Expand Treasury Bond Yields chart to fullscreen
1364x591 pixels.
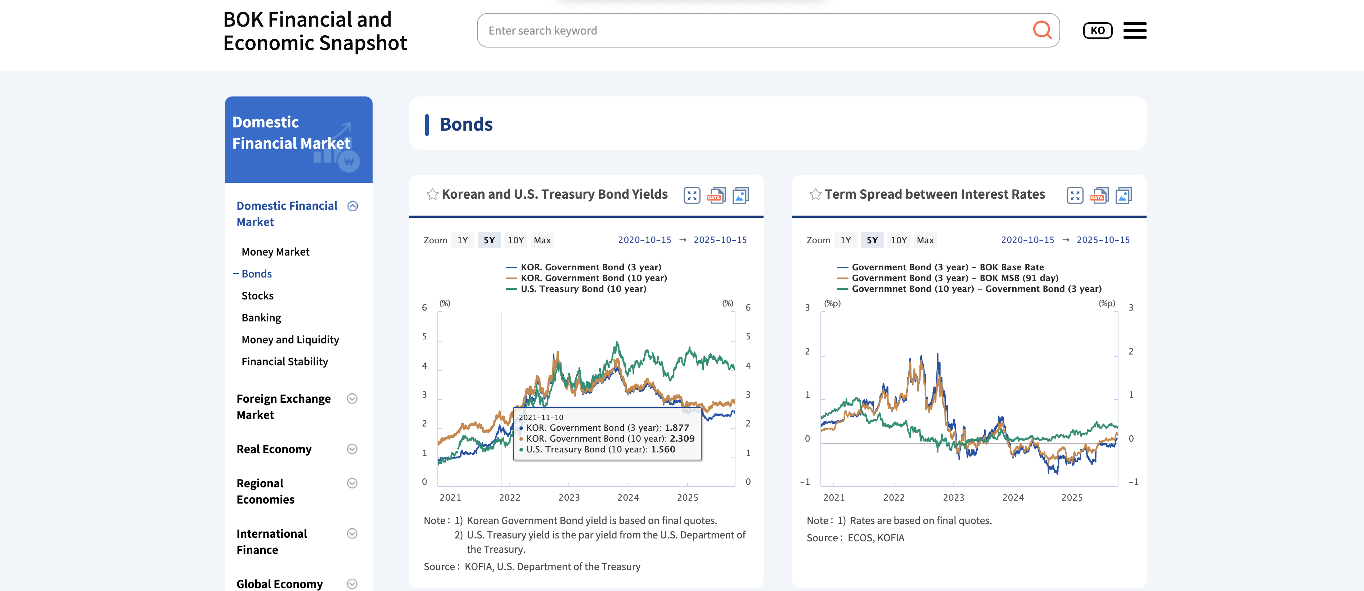[692, 195]
